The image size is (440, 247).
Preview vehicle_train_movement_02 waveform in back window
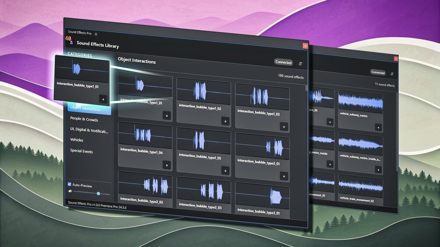361,185
